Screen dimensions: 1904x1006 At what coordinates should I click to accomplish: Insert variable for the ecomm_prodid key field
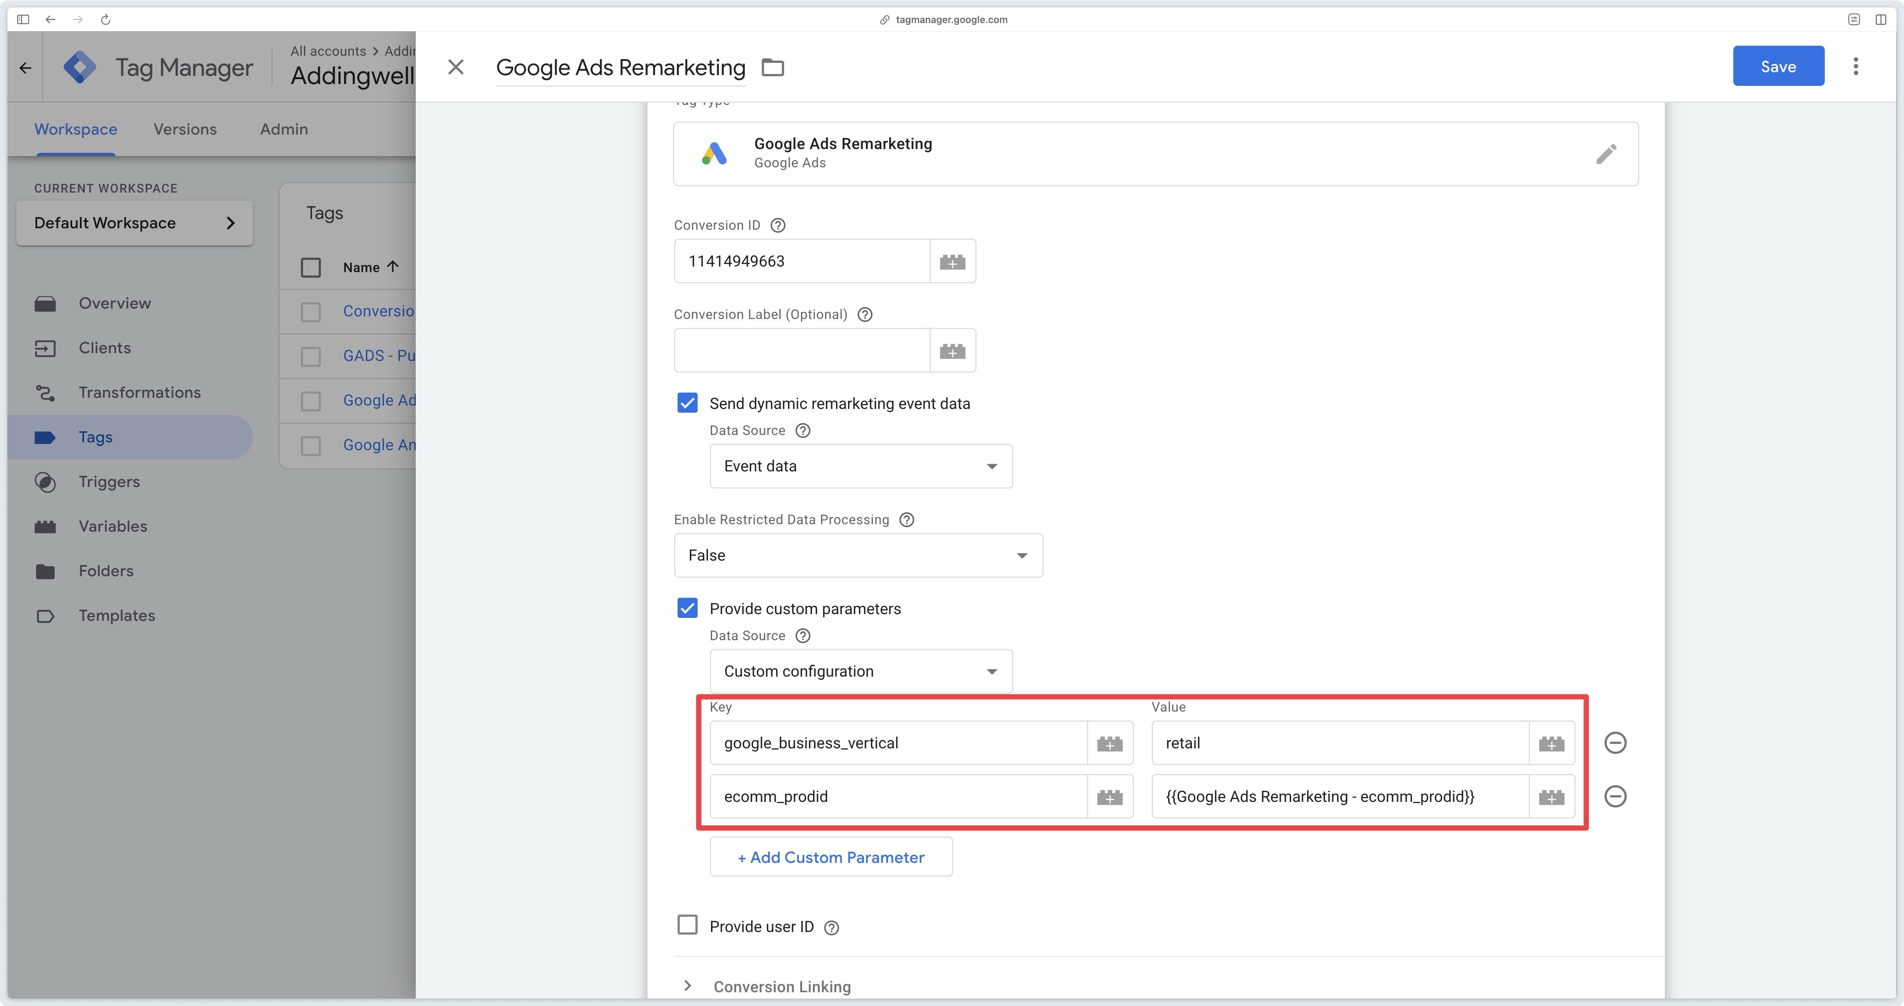pyautogui.click(x=1109, y=797)
